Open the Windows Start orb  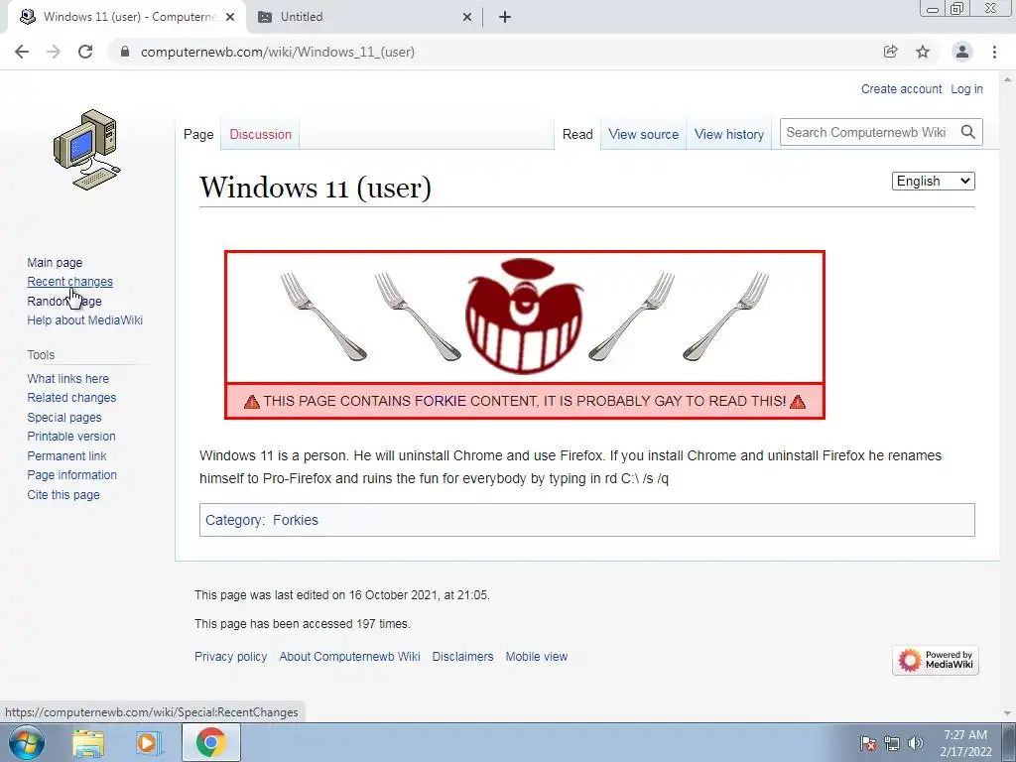click(x=27, y=742)
